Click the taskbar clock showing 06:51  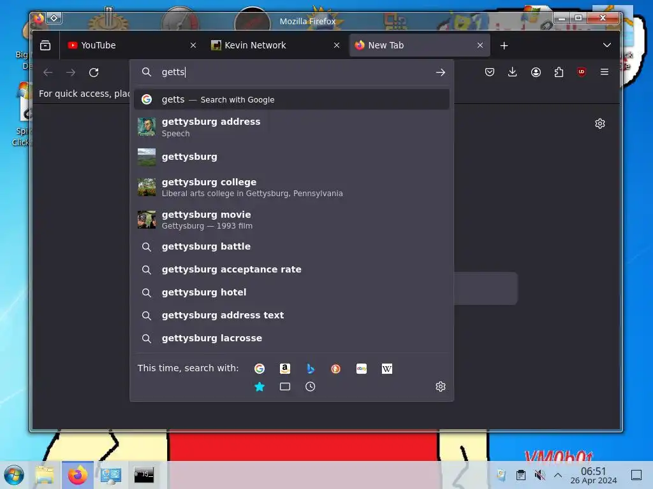pos(594,475)
